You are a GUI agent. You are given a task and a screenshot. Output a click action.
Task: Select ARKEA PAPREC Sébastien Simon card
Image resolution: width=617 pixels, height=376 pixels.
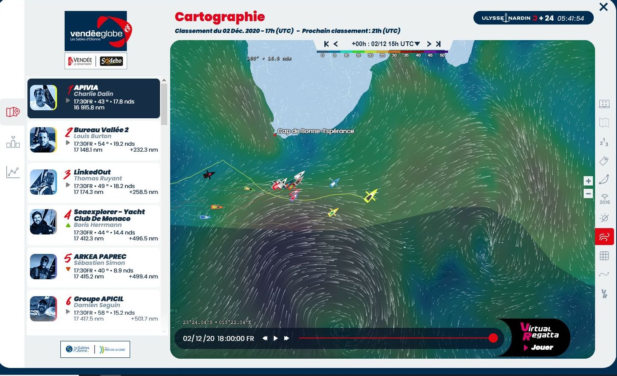pos(94,267)
